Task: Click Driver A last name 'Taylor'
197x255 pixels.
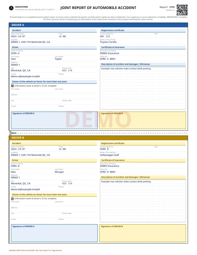Action: tap(58, 59)
